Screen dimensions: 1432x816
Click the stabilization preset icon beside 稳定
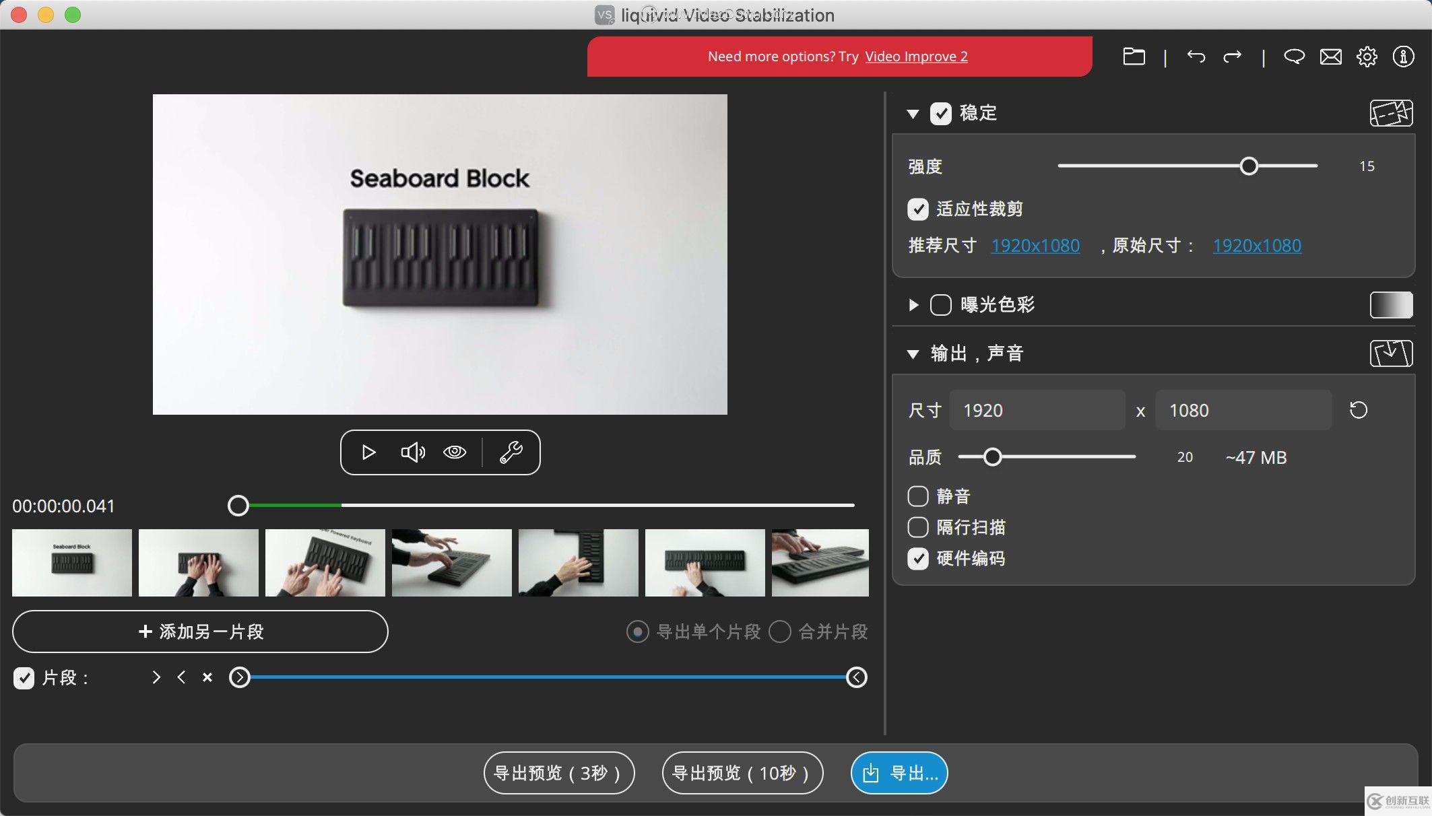pyautogui.click(x=1391, y=113)
